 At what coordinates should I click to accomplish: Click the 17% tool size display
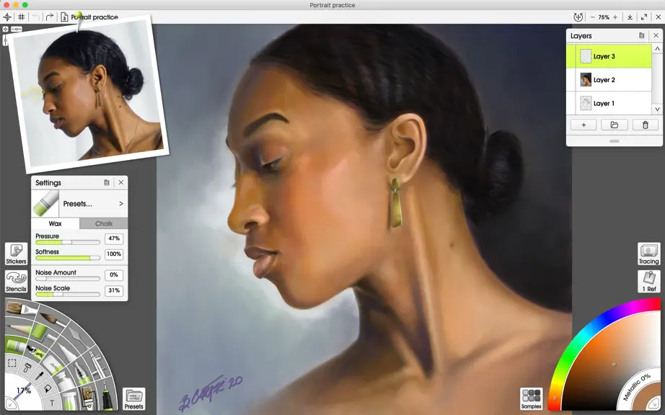coord(25,390)
